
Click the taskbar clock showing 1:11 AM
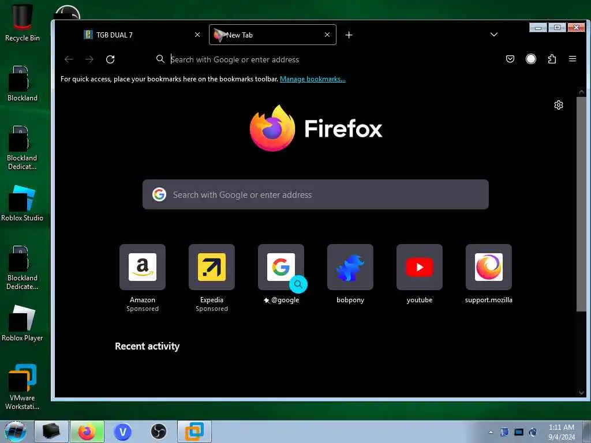tap(562, 431)
